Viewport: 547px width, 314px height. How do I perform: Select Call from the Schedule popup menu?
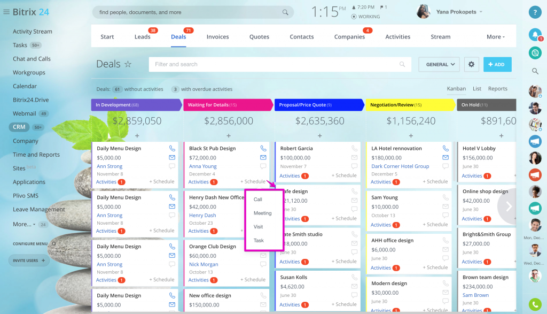[258, 200]
